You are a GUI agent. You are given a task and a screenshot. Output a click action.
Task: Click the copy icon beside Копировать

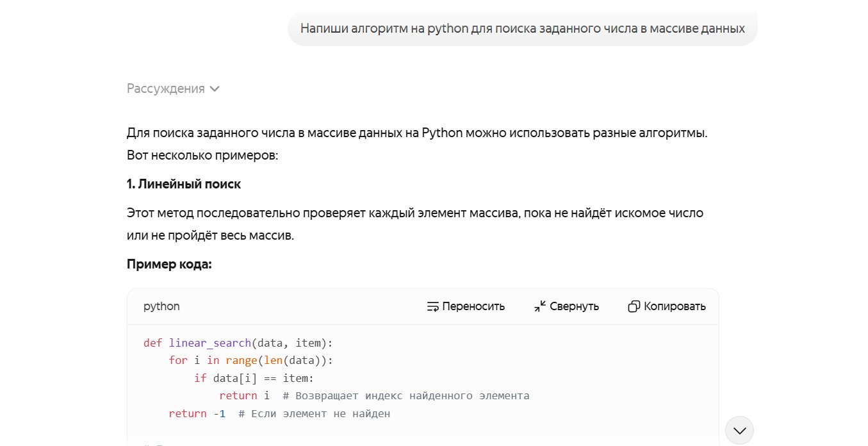pos(634,306)
